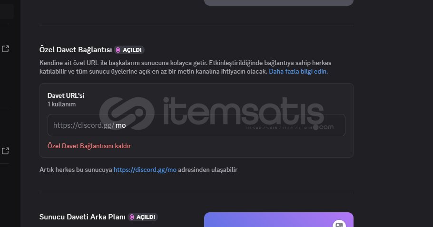This screenshot has height=227, width=433.
Task: Open the 'Daha fazla bilgi edin.' link
Action: pos(298,71)
